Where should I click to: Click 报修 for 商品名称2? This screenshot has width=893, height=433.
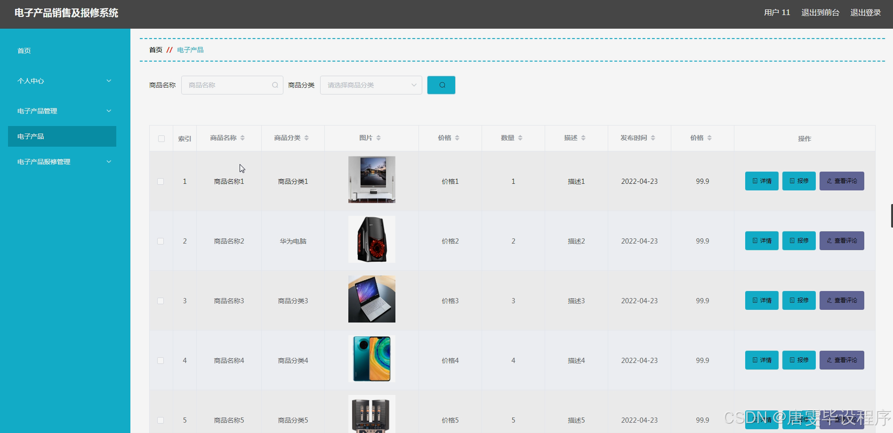(x=799, y=241)
